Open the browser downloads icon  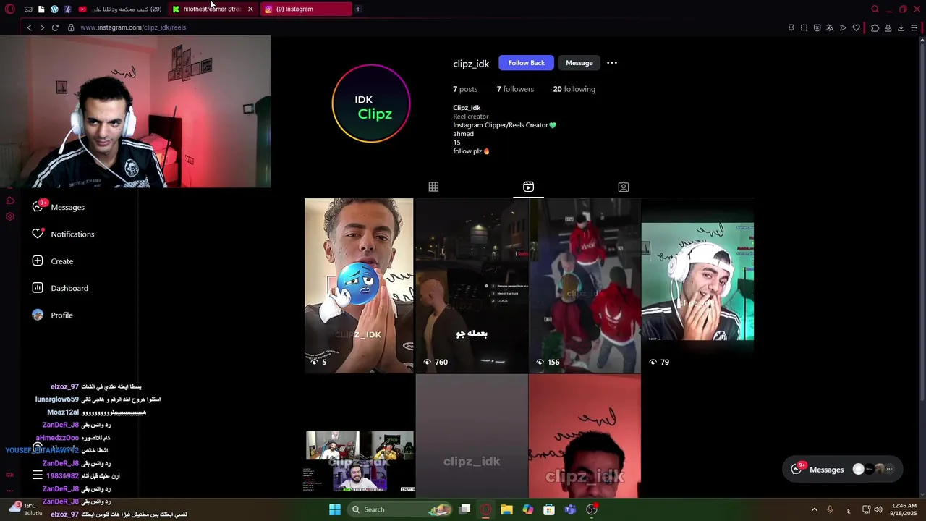[901, 27]
